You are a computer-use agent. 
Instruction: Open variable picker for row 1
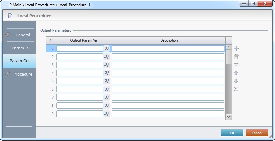point(107,49)
